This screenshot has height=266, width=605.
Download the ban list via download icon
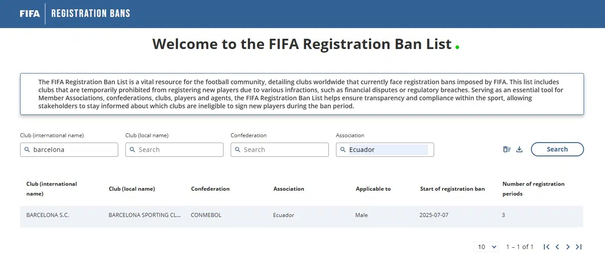click(519, 150)
